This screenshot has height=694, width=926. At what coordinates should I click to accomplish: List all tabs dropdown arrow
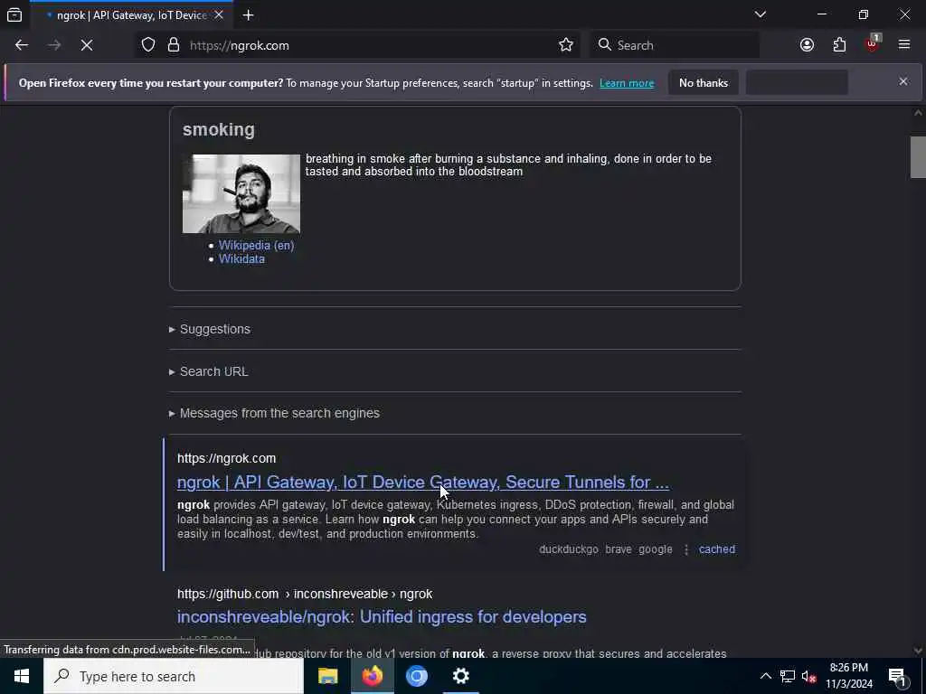pos(760,14)
